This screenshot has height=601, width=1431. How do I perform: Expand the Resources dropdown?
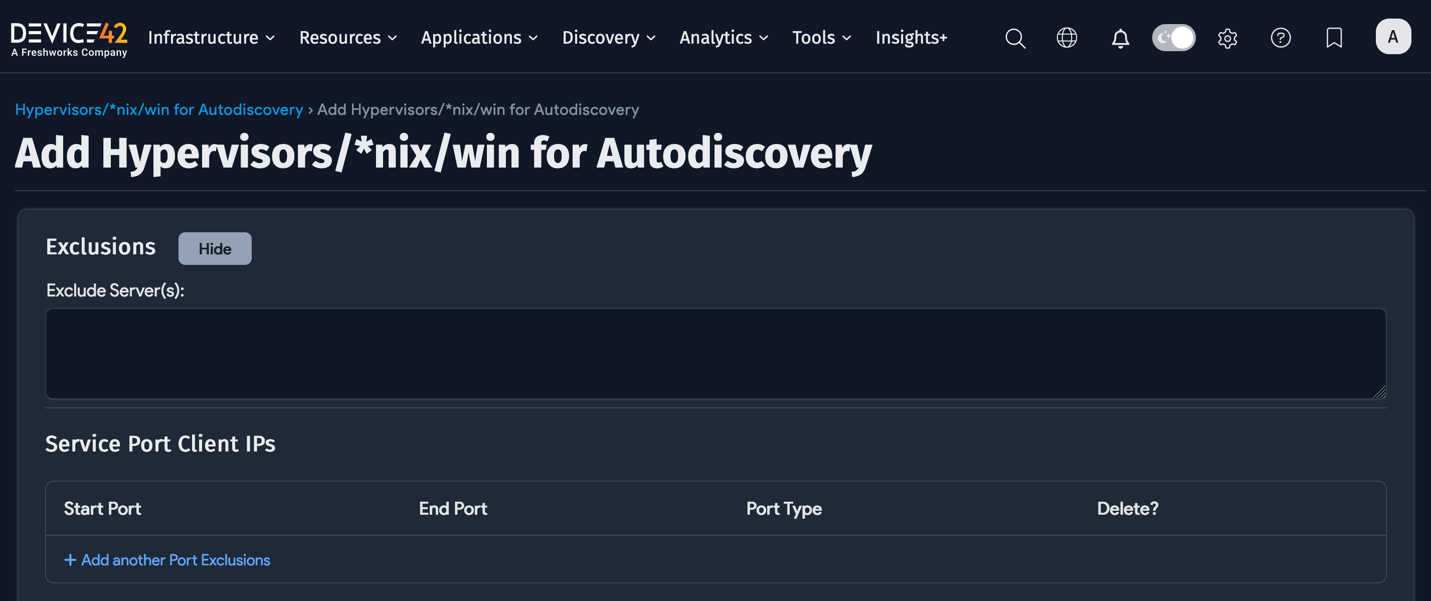click(x=348, y=38)
